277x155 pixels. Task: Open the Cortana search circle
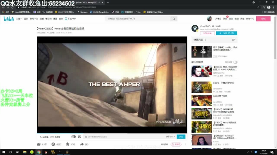pyautogui.click(x=10, y=152)
